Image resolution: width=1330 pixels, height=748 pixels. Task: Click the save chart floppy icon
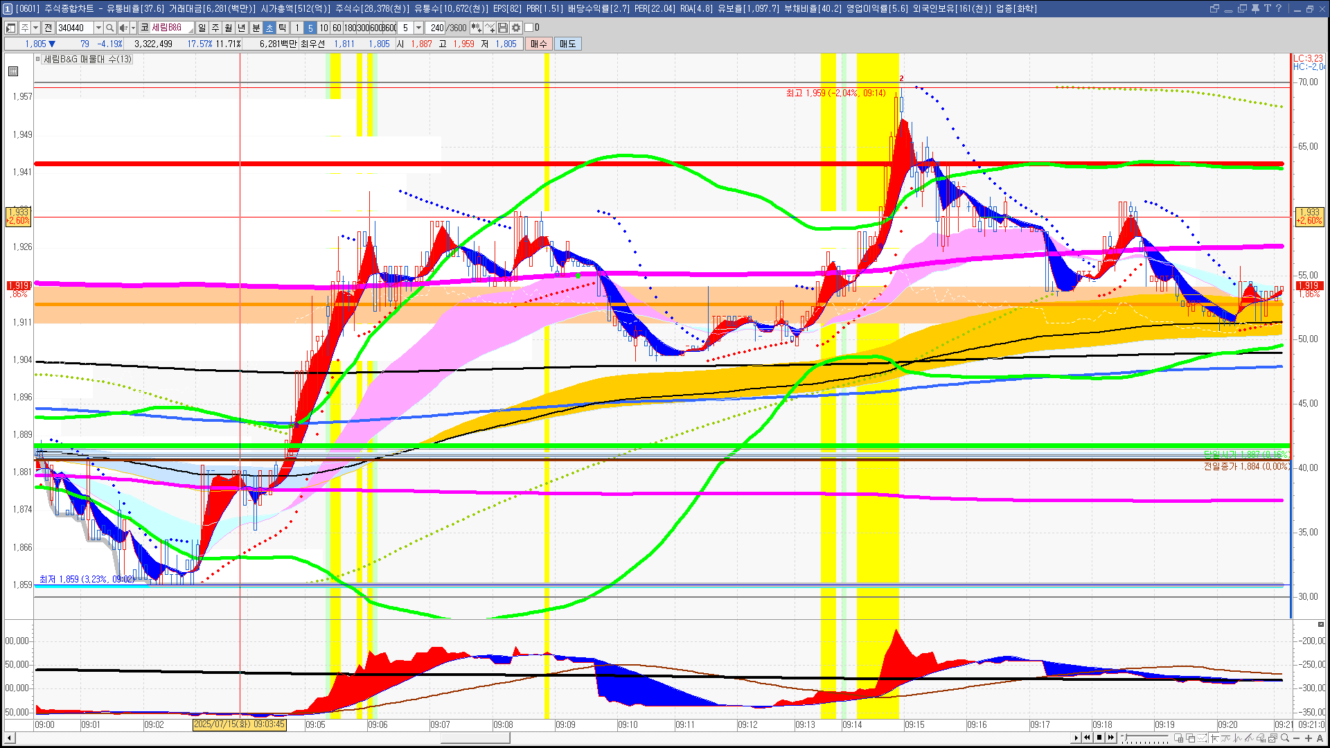(x=503, y=28)
